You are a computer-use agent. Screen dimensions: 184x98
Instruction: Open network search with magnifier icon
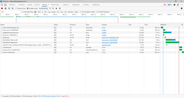pos(13,8)
